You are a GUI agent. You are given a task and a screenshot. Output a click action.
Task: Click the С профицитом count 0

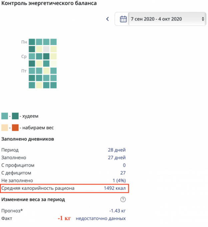124,165
